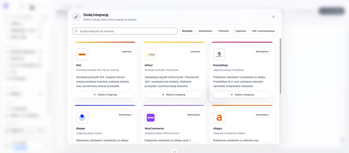Click the Allegro card title
This screenshot has height=153, width=349.
coord(218,128)
